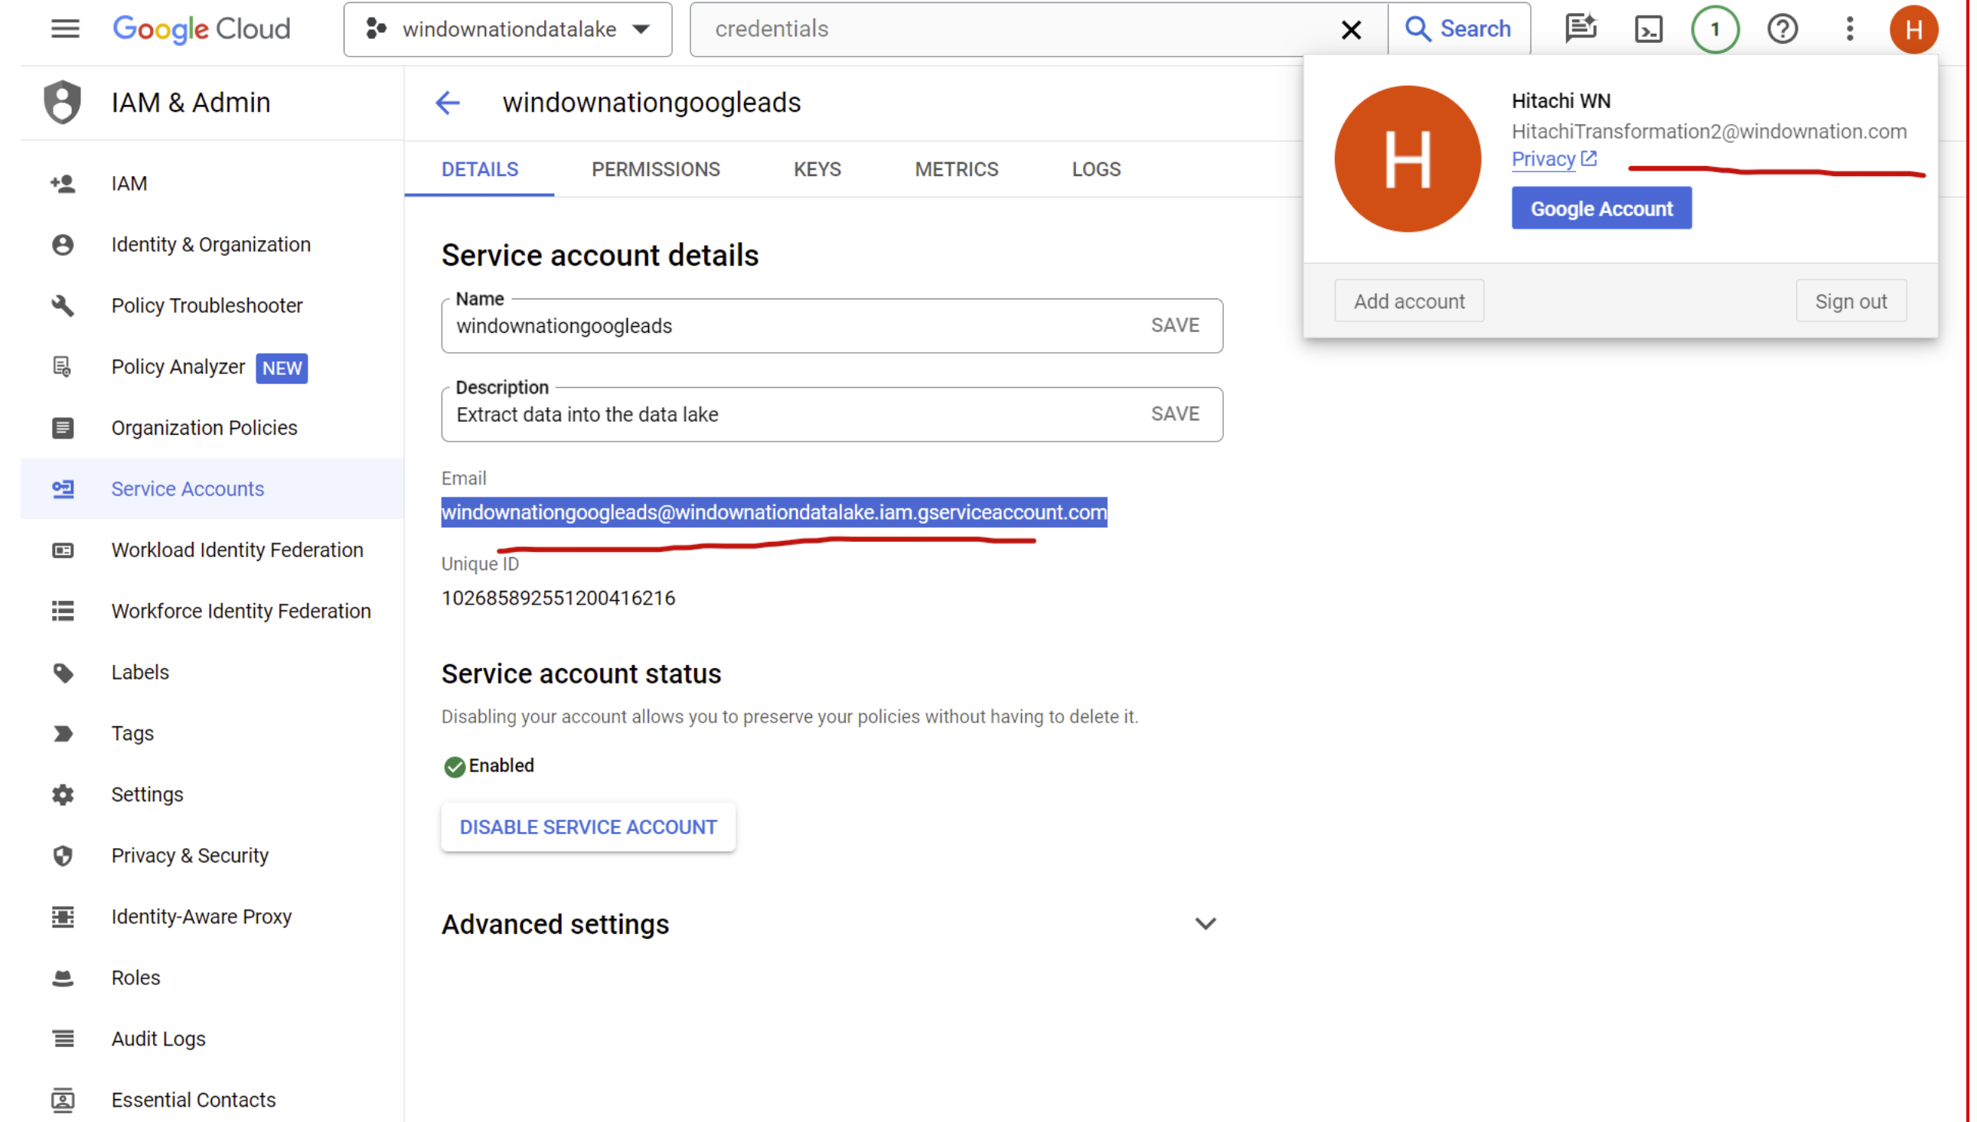Click the Organization Policies icon

[x=64, y=428]
